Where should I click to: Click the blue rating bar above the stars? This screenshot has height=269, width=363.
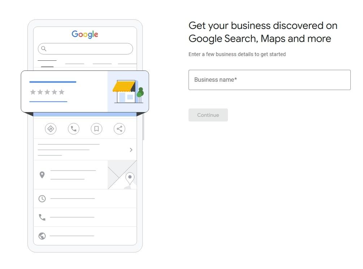(52, 82)
